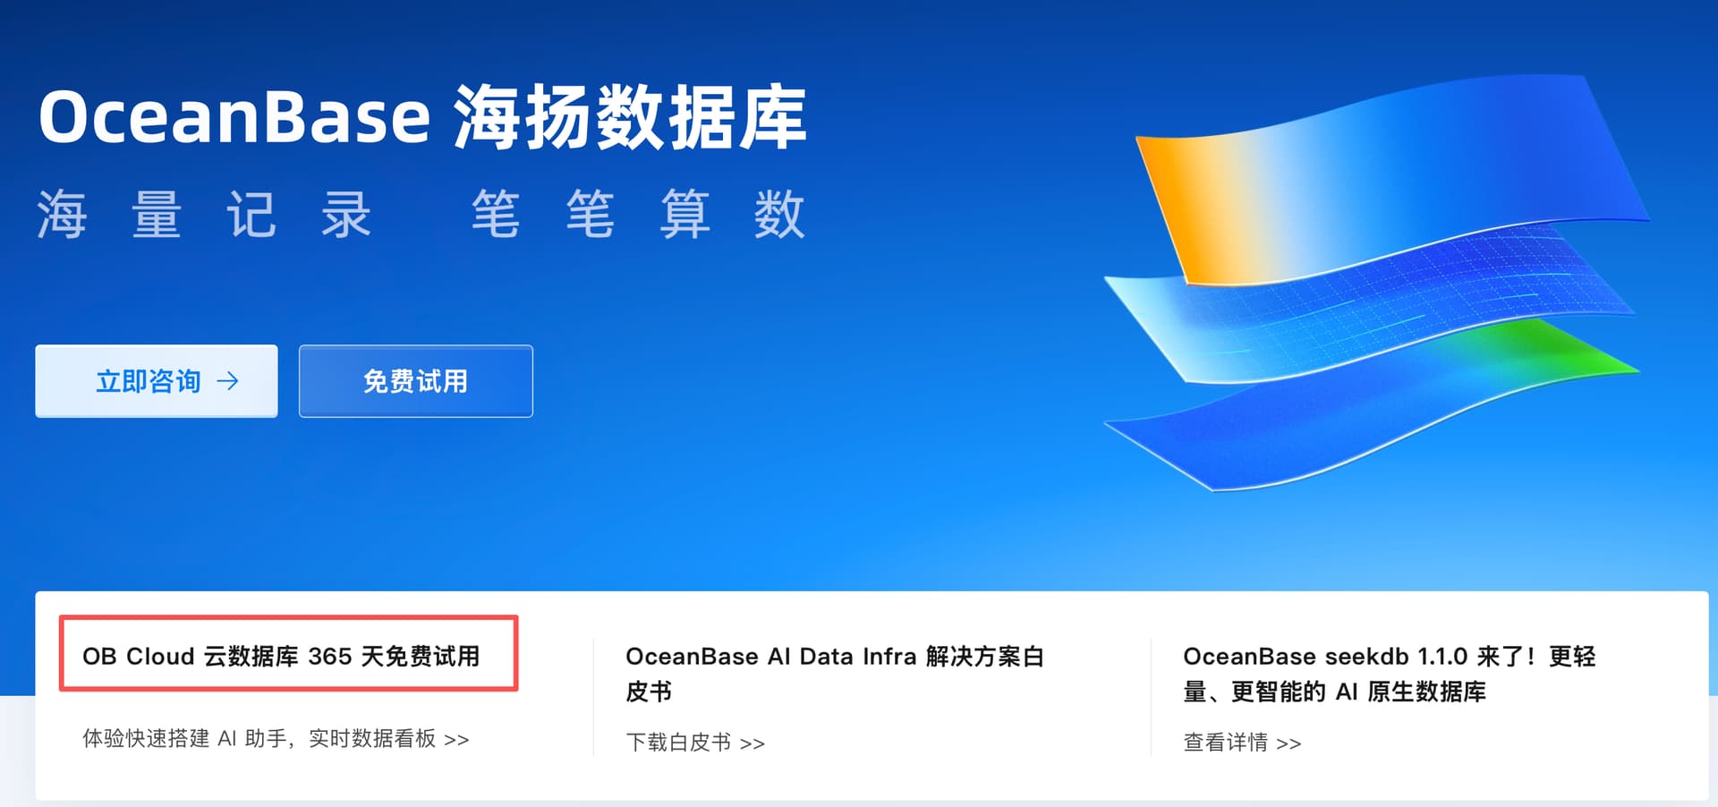The height and width of the screenshot is (807, 1718).
Task: Click the >> chevrons after 实时数据看板
Action: 456,740
